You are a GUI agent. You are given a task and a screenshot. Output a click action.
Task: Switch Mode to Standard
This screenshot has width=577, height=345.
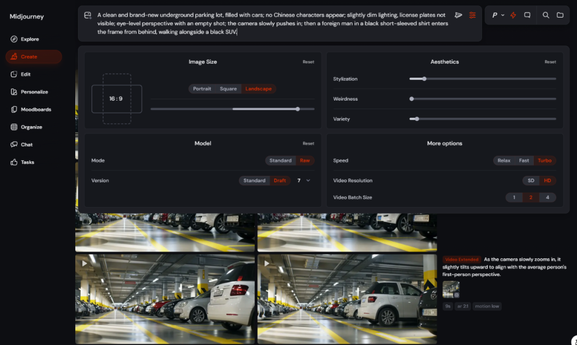click(280, 160)
